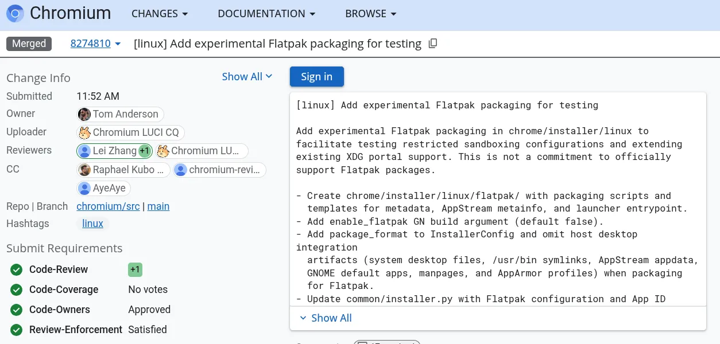The width and height of the screenshot is (720, 344).
Task: Open the BROWSE menu
Action: pos(371,14)
